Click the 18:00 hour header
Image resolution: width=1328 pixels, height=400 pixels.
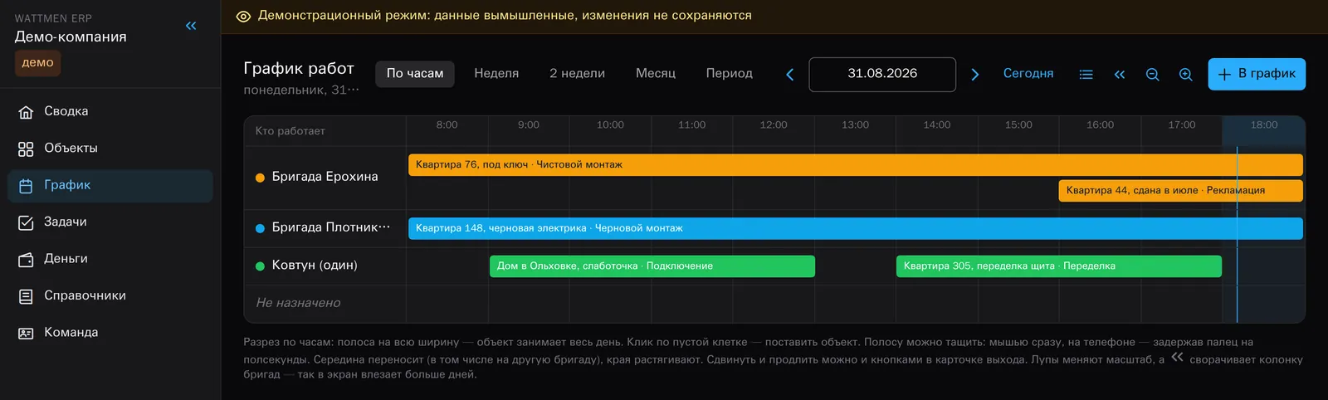point(1264,125)
